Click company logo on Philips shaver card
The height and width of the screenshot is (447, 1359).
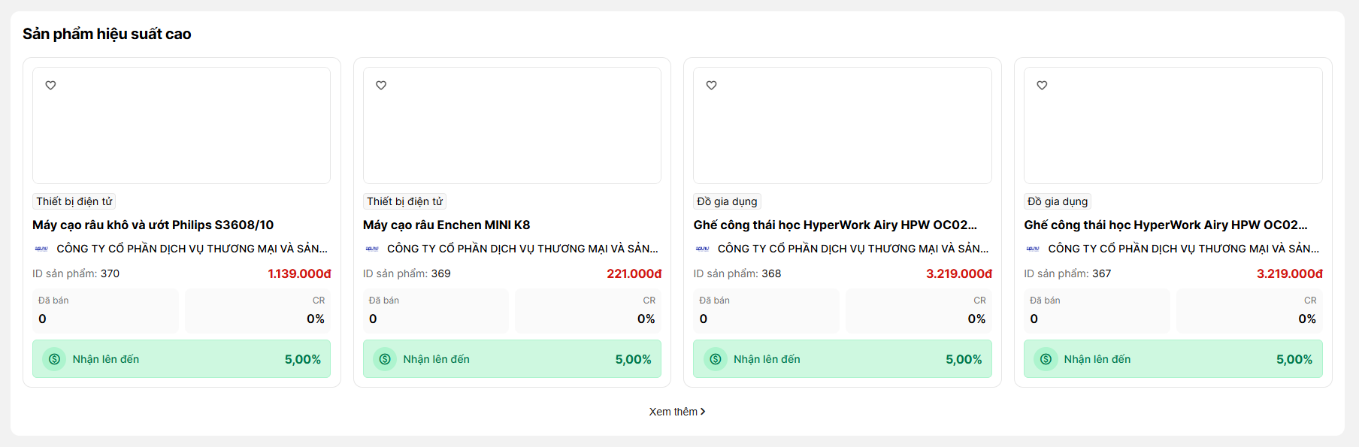point(41,249)
